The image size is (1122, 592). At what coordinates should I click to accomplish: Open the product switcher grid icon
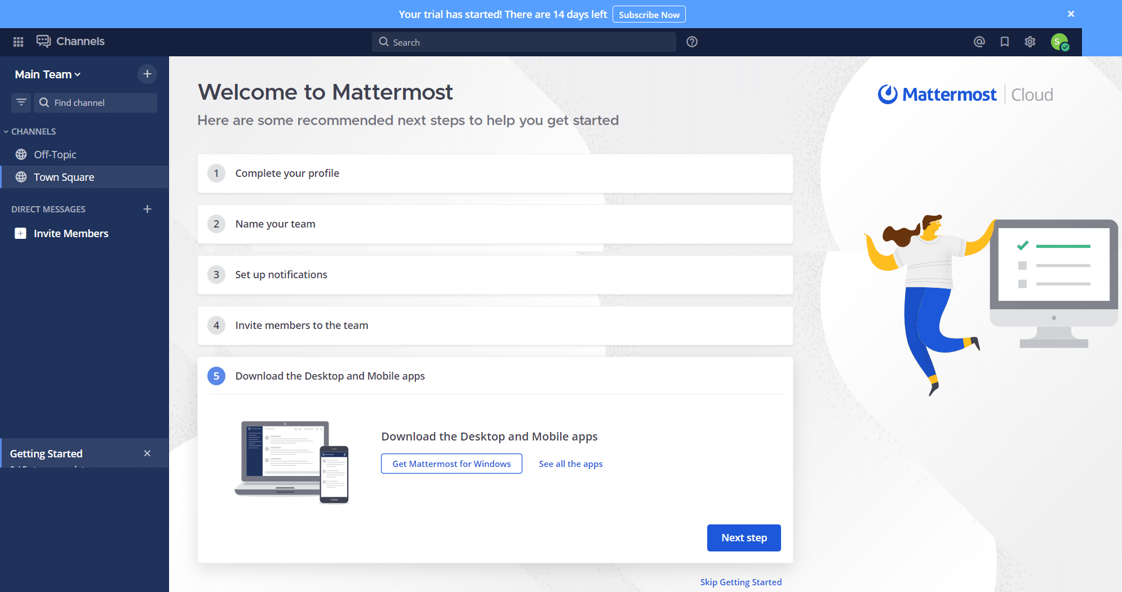(x=18, y=42)
